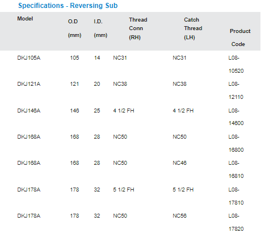Click product code L08-16810
The width and height of the screenshot is (261, 237).
[x=236, y=169]
